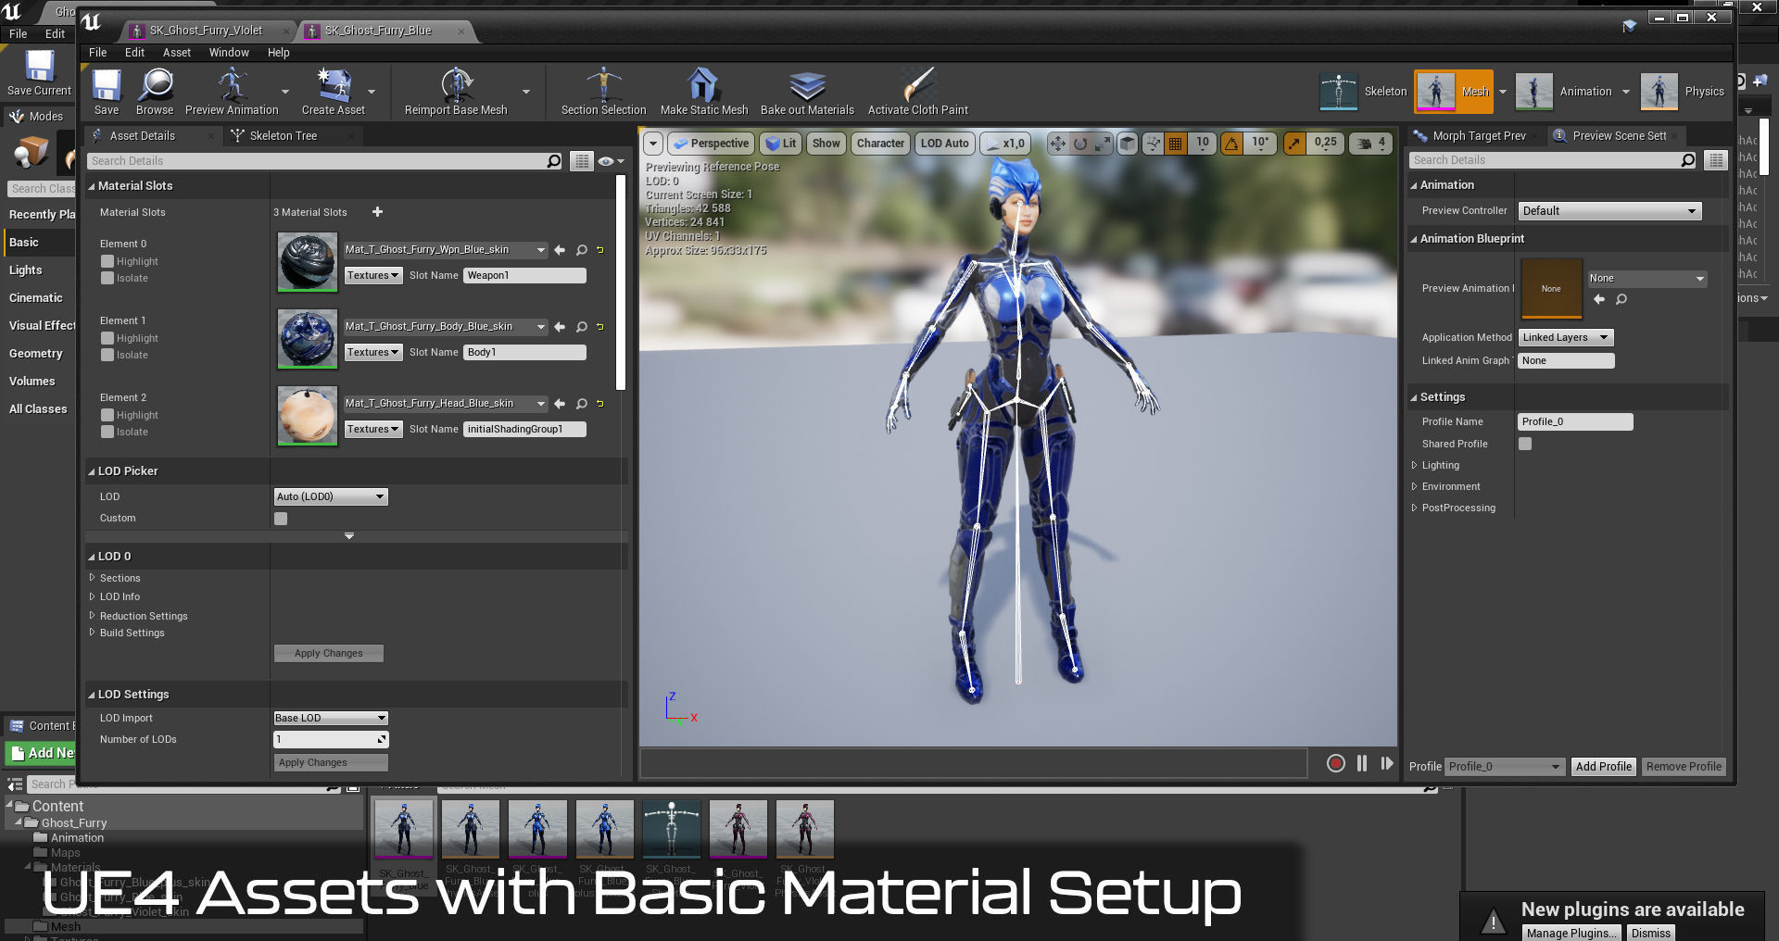Toggle rotation snapping icon in viewport
This screenshot has width=1779, height=941.
point(1231,144)
